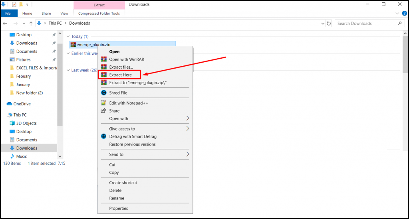Viewport: 409px width, 219px height.
Task: Expand the Send to submenu arrow
Action: (188, 154)
